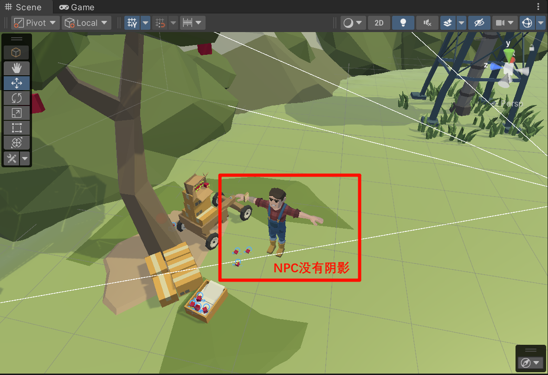Image resolution: width=548 pixels, height=375 pixels.
Task: Expand custom tools dropdown arrow
Action: tap(25, 158)
